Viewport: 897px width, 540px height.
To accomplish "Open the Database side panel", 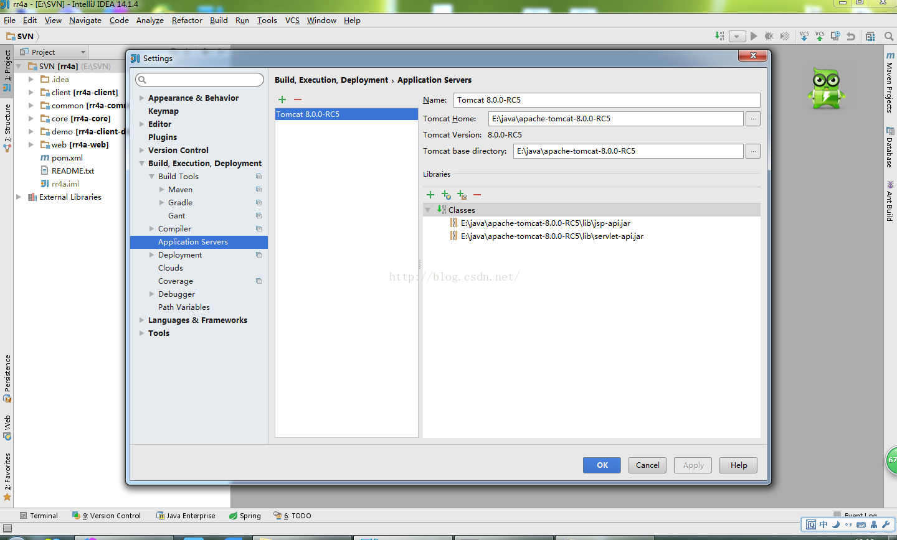I will click(890, 147).
